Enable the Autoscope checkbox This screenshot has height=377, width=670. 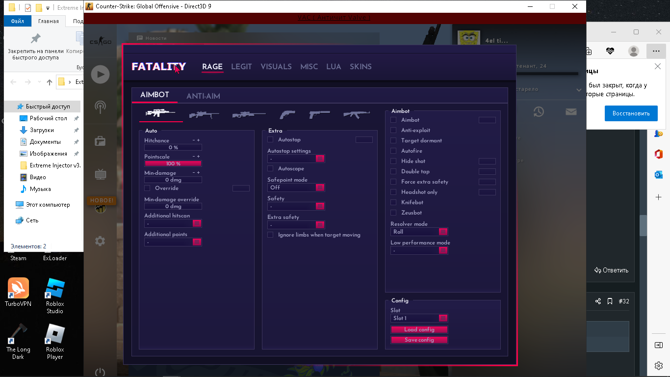[270, 168]
